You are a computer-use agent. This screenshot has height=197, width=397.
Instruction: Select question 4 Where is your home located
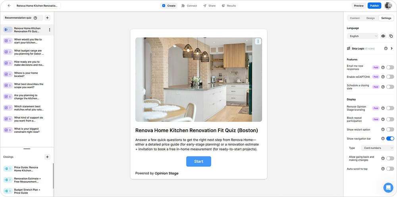click(x=27, y=75)
